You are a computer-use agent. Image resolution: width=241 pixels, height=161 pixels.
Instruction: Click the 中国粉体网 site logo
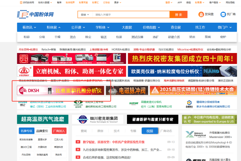pyautogui.click(x=35, y=14)
